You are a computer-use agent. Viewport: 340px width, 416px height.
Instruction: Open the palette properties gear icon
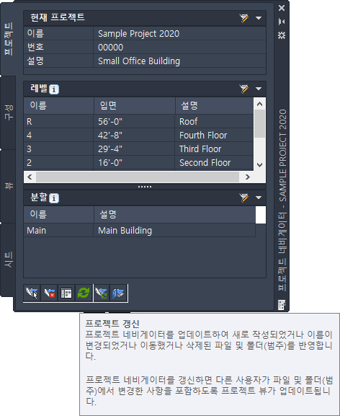tap(282, 35)
